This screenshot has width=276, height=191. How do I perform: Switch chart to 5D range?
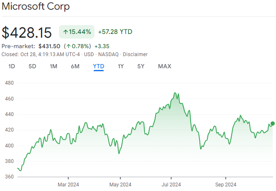[32, 66]
